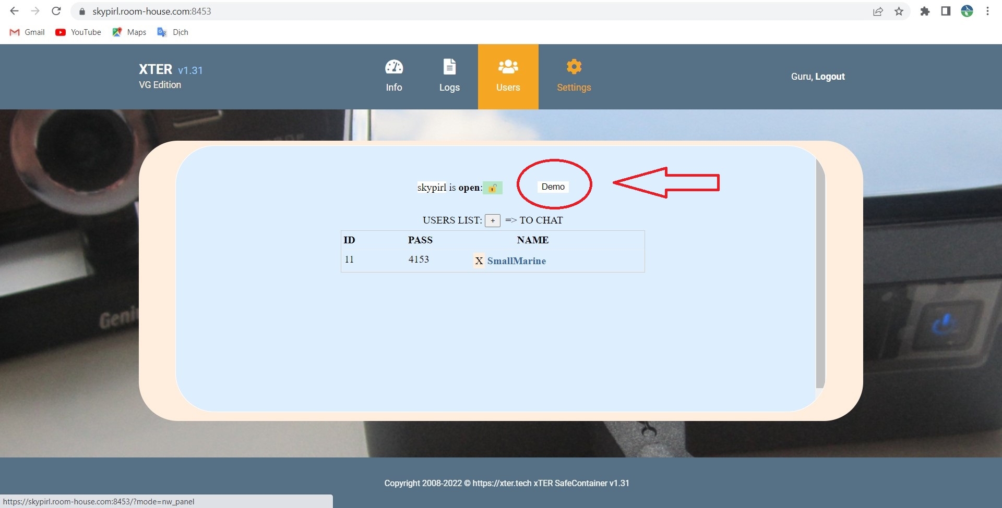Delete SmallMarine user with X

coord(479,261)
